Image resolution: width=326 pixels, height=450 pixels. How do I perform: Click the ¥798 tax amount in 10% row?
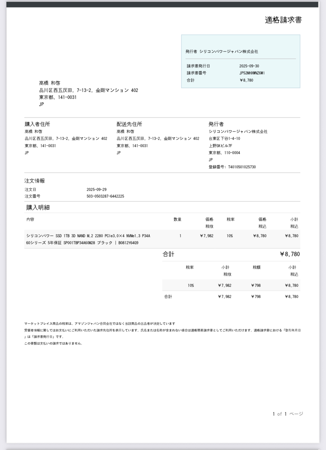[x=256, y=286]
